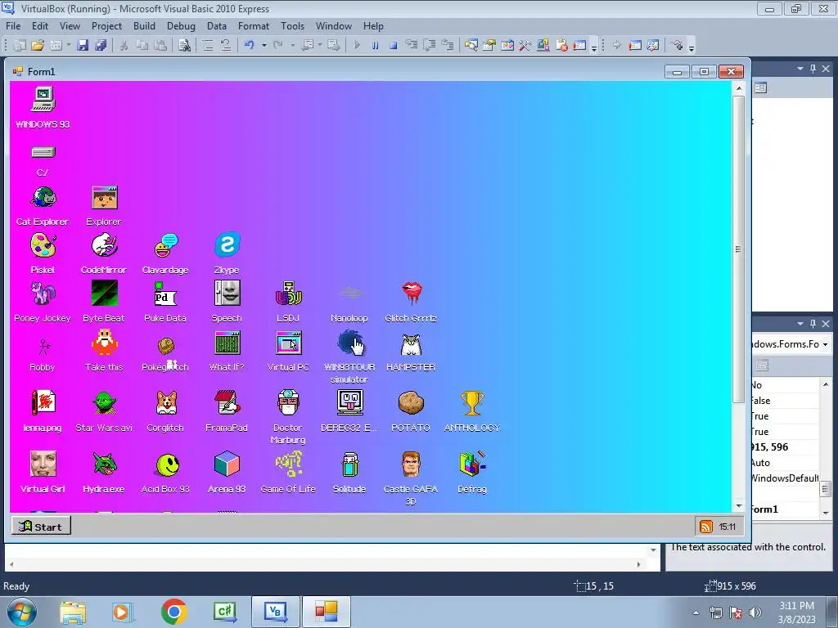Click the Stop Debugging button
Image resolution: width=838 pixels, height=628 pixels.
tap(394, 46)
